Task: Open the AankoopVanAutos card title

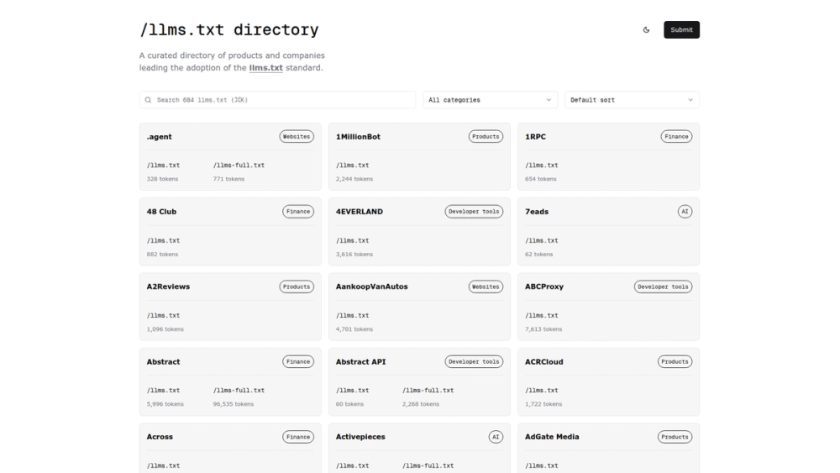Action: [x=371, y=286]
